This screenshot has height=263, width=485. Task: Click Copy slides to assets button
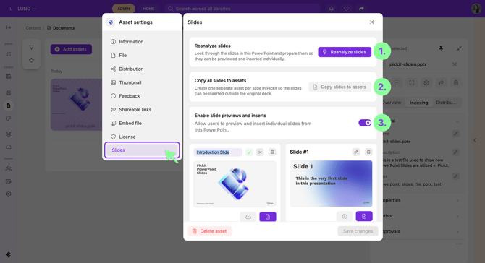click(x=339, y=87)
